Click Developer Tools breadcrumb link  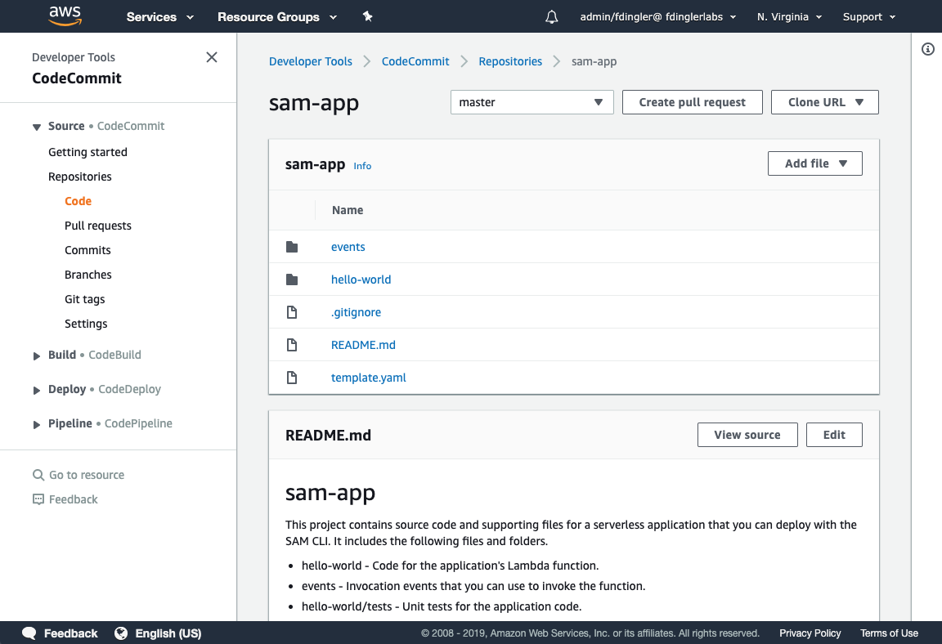coord(311,61)
